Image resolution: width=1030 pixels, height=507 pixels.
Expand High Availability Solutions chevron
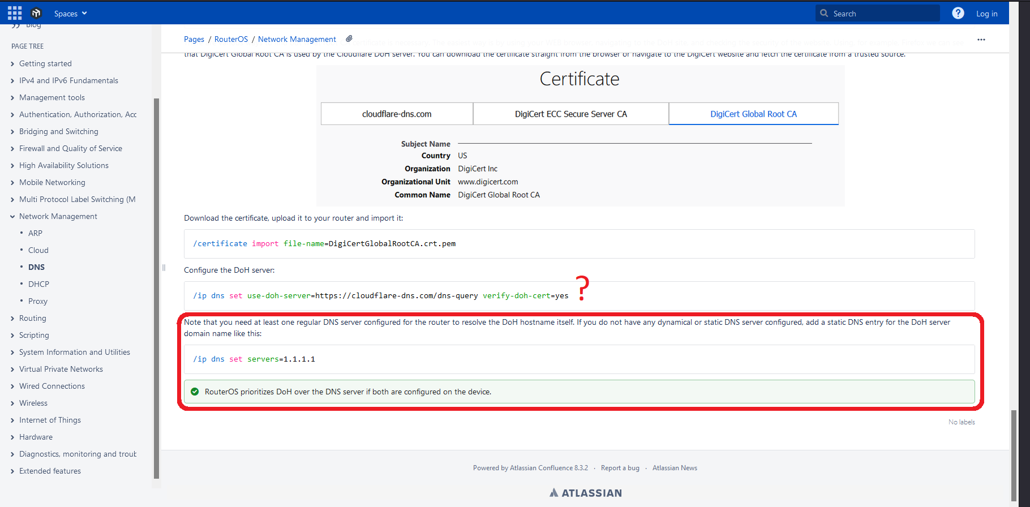[x=12, y=166]
